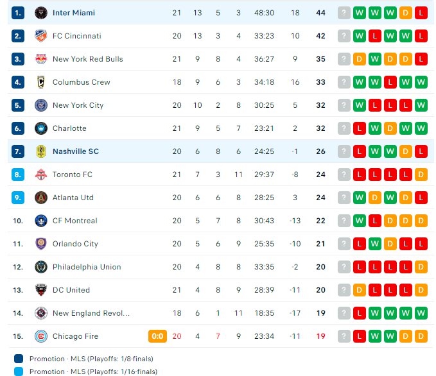This screenshot has height=376, width=436.
Task: Click New York City's 32 points value
Action: coord(320,105)
